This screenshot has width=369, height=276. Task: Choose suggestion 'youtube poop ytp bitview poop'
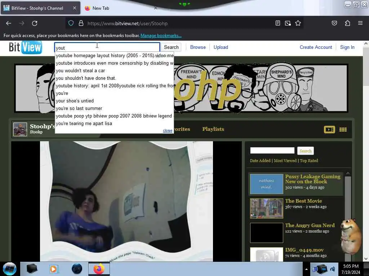pyautogui.click(x=114, y=116)
